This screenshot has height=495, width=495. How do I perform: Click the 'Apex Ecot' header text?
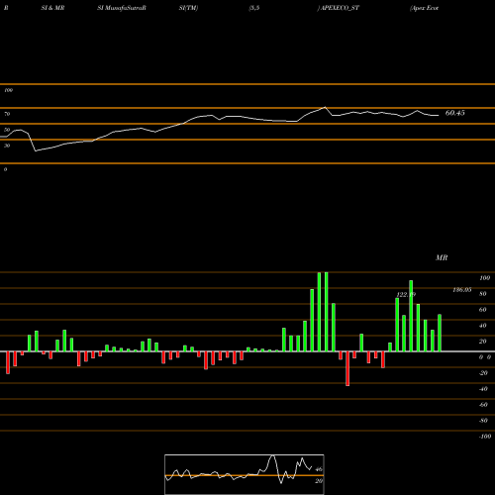(425, 8)
